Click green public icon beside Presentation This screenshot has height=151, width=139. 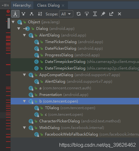[x=36, y=95]
